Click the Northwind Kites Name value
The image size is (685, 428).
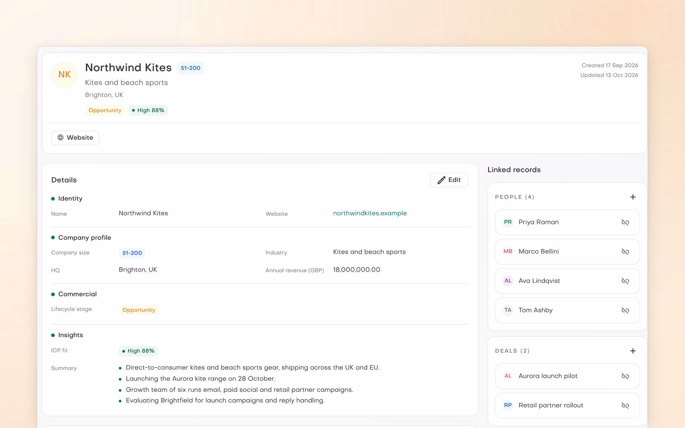pyautogui.click(x=143, y=213)
